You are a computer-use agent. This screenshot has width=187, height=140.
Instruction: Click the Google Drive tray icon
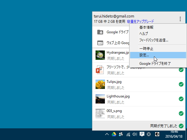pyautogui.click(x=114, y=134)
